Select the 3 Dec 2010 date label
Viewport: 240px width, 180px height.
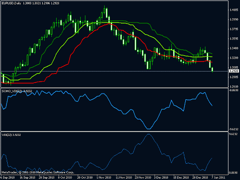pyautogui.click(x=161, y=178)
